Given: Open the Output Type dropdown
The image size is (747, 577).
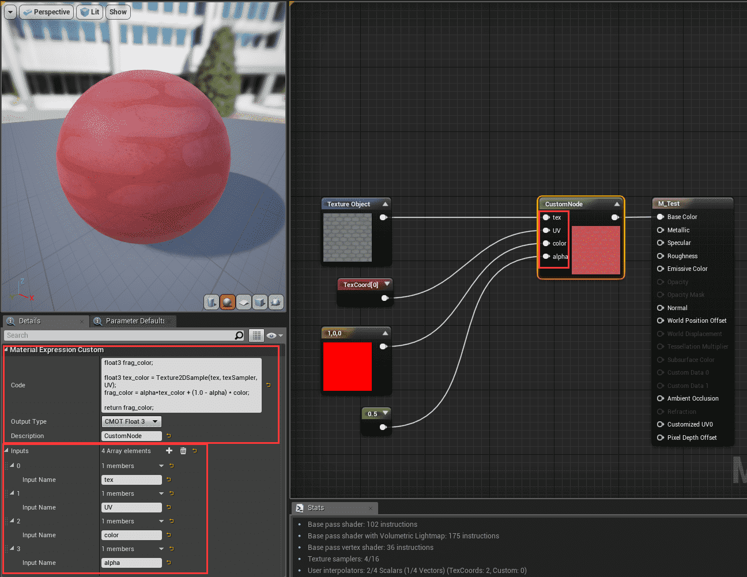Looking at the screenshot, I should (131, 421).
